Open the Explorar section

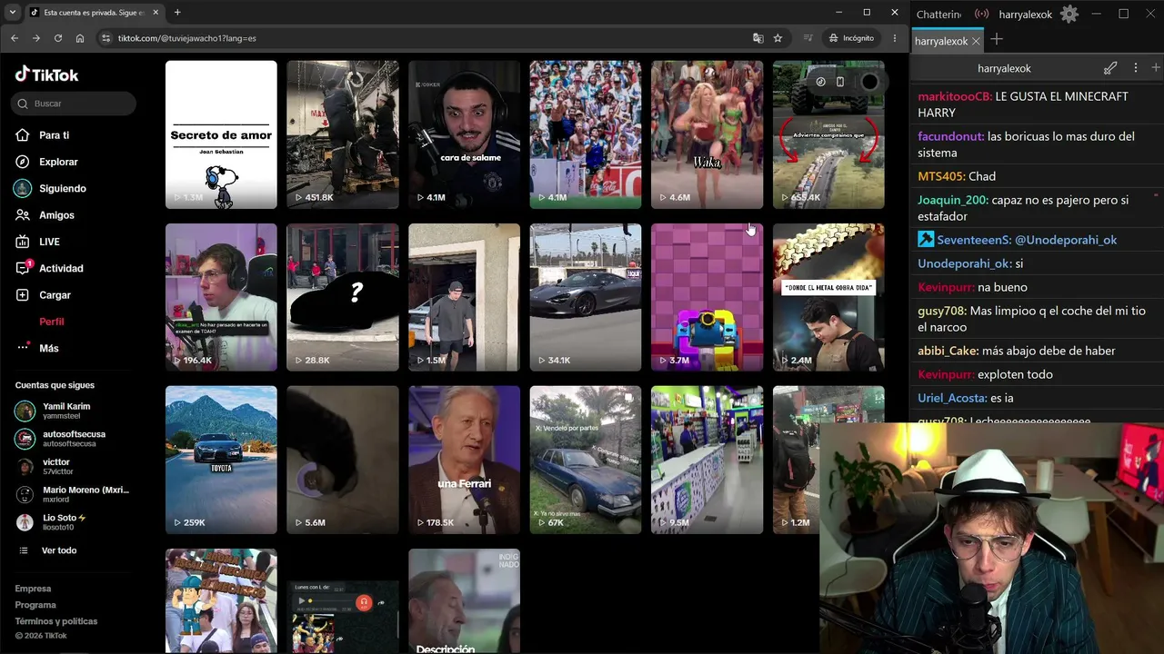58,162
